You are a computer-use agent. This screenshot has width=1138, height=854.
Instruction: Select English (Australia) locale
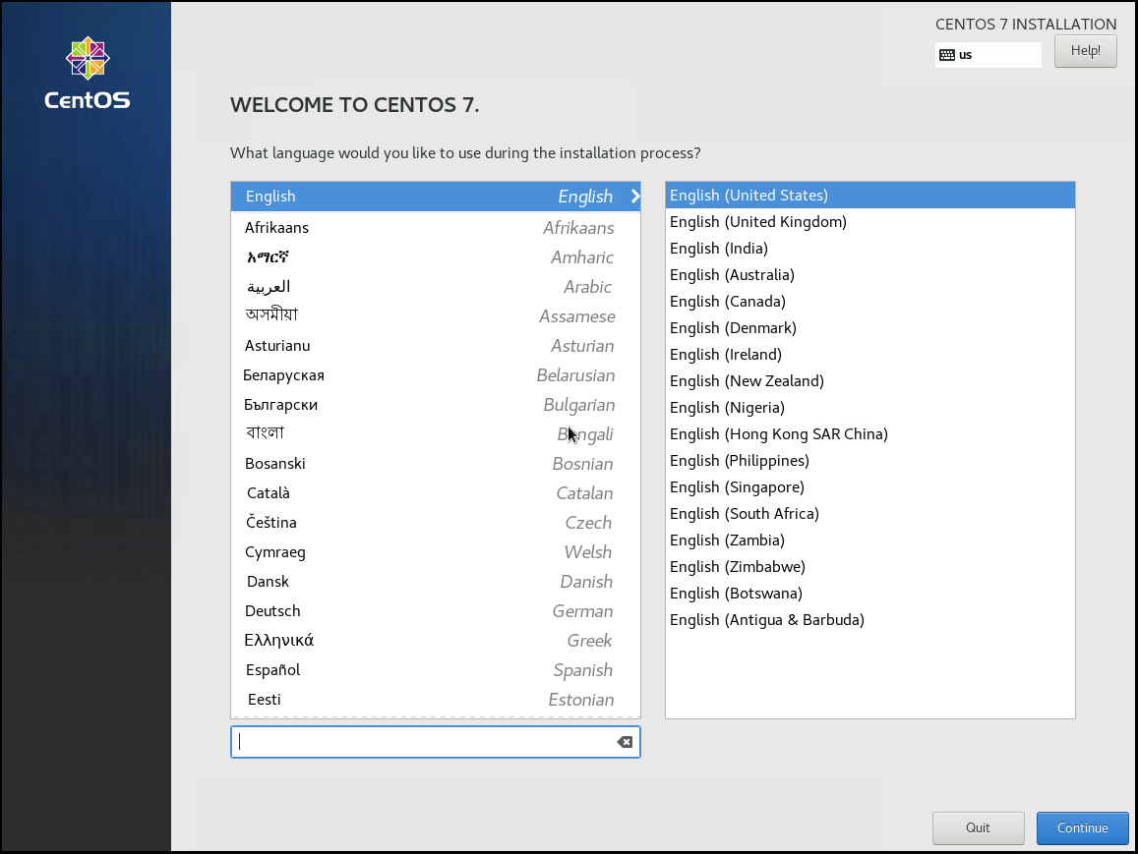732,275
